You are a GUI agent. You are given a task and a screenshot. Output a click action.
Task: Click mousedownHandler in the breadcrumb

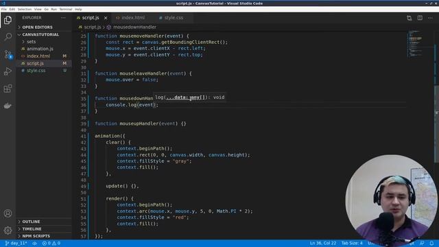134,27
